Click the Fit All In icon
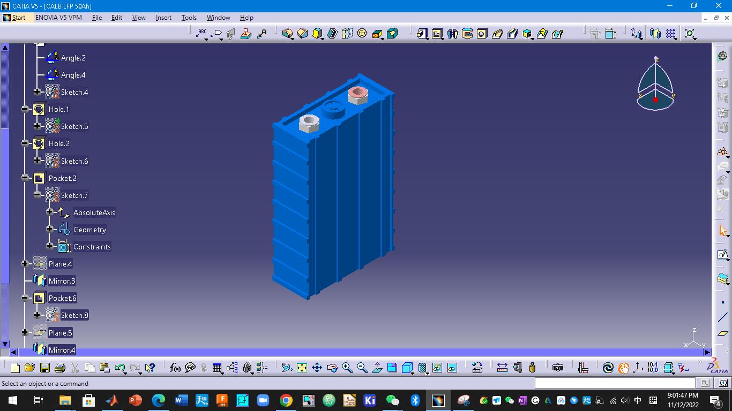This screenshot has height=411, width=732. tap(302, 368)
